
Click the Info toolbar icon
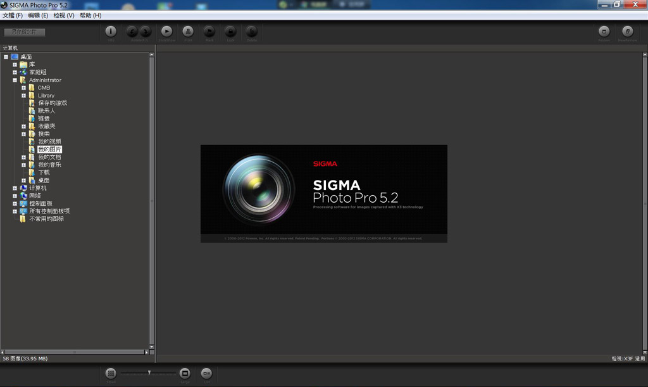click(x=111, y=31)
